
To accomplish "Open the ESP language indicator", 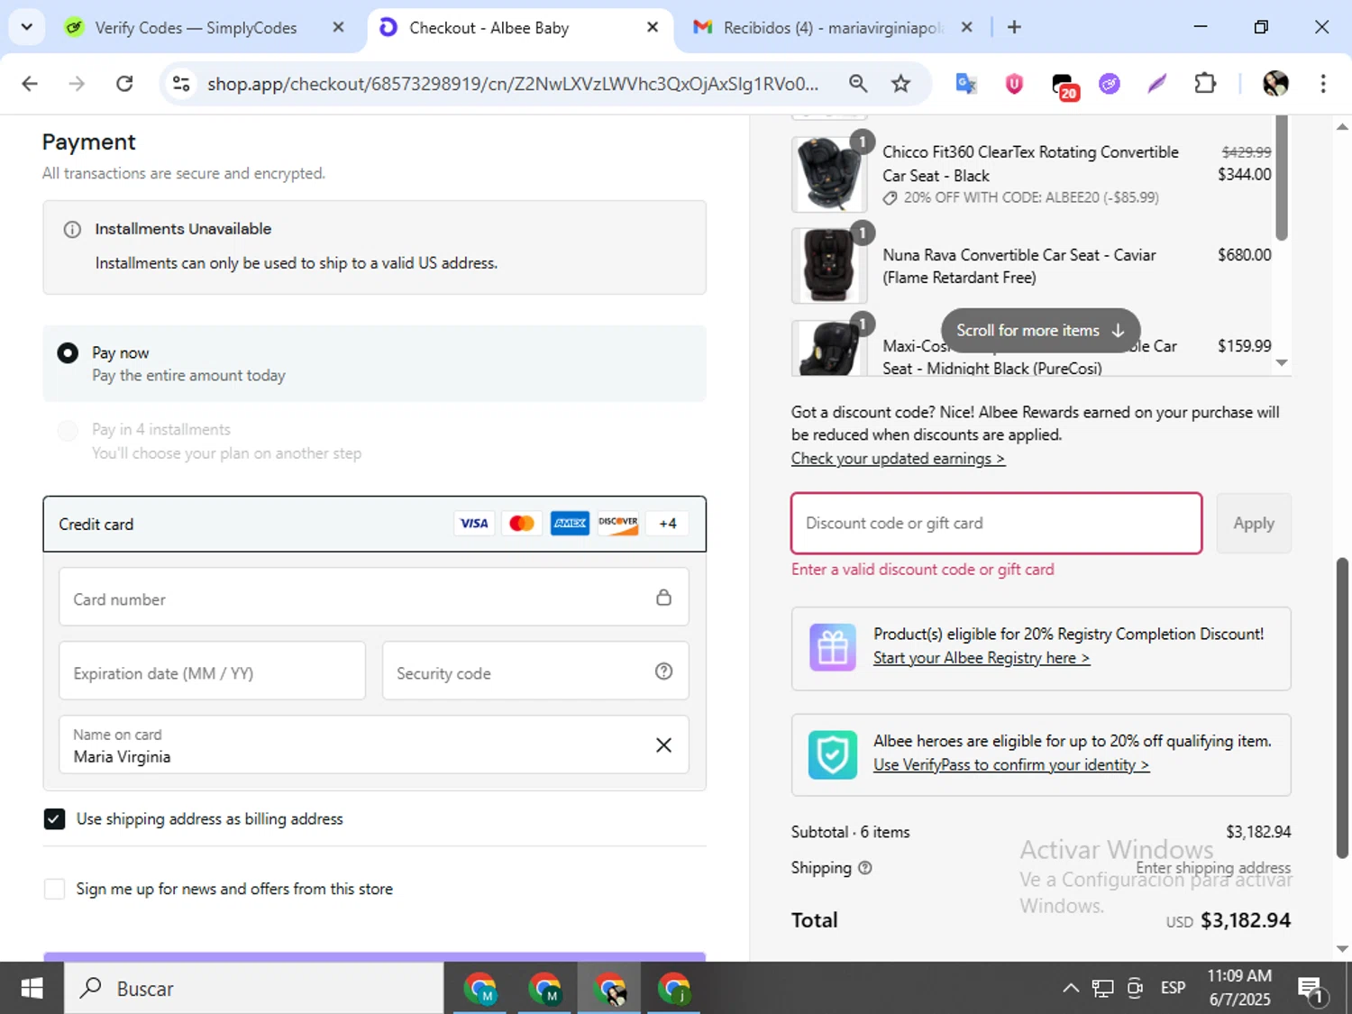I will pos(1173,989).
